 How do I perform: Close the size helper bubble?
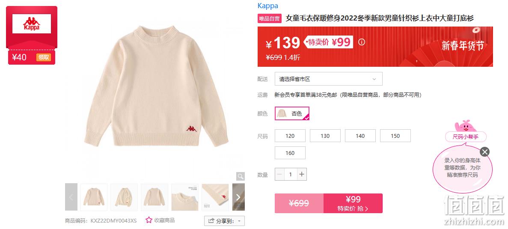(484, 152)
